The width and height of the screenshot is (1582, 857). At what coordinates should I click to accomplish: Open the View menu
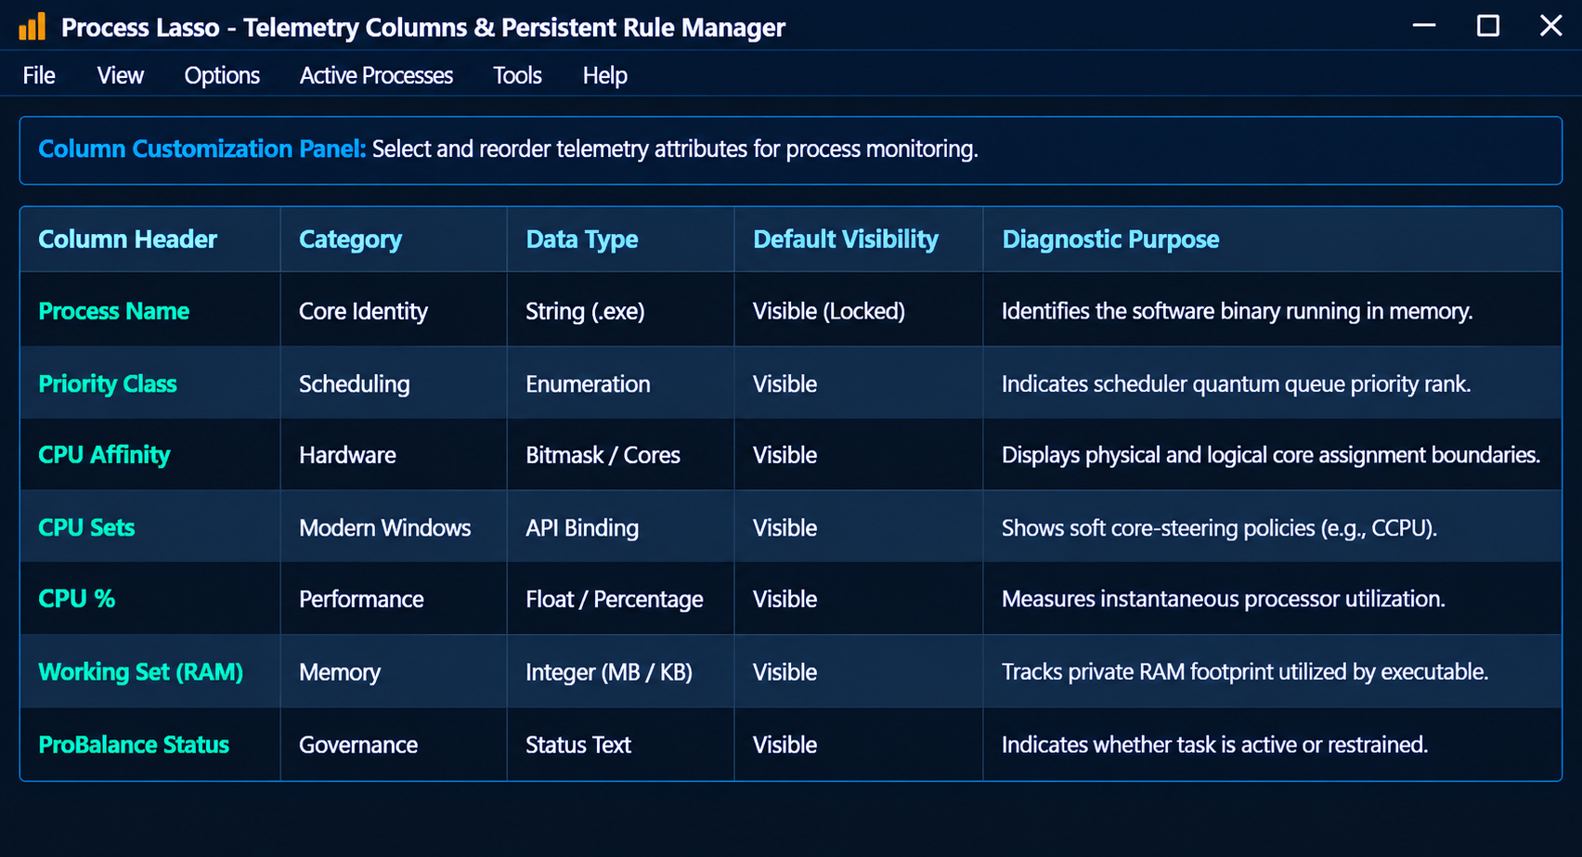click(x=121, y=75)
